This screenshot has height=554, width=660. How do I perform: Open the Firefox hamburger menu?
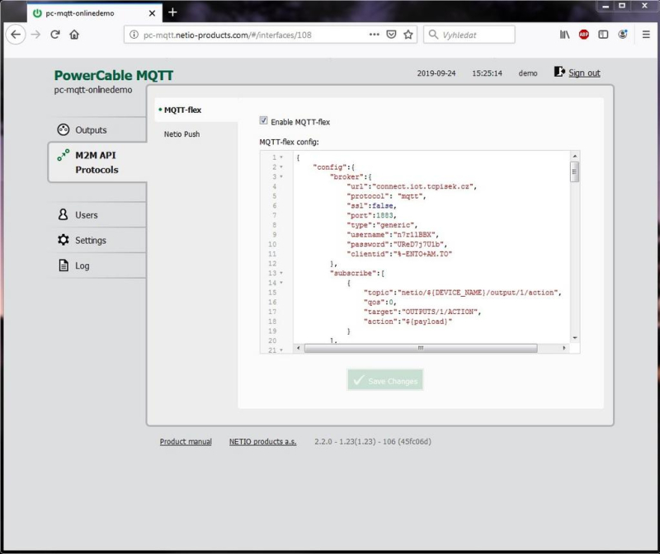coord(646,35)
